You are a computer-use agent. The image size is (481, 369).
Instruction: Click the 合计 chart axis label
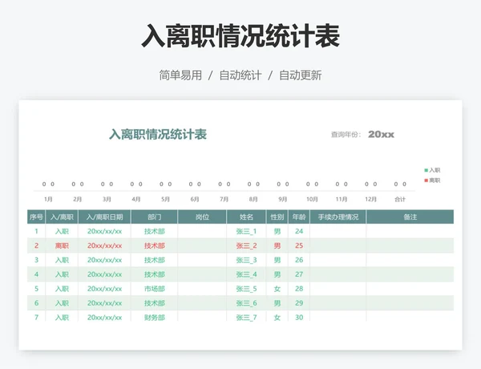point(400,199)
